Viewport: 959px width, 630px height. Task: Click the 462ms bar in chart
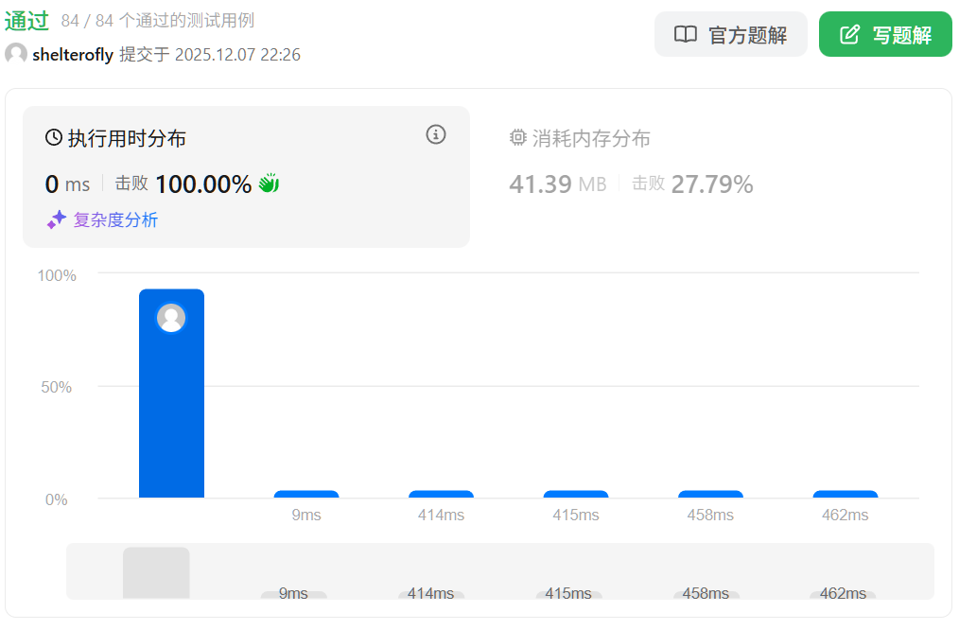[x=845, y=494]
